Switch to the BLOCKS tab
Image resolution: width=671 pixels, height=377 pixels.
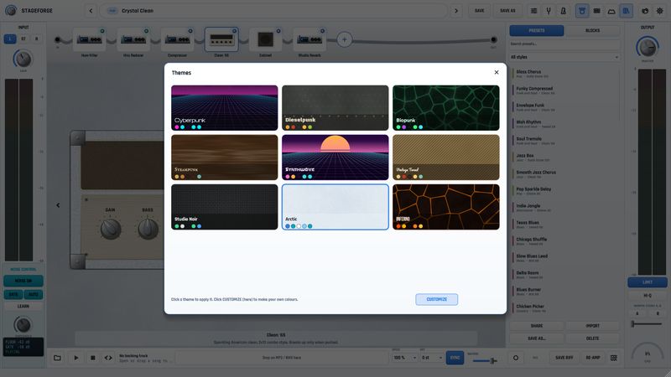[592, 30]
